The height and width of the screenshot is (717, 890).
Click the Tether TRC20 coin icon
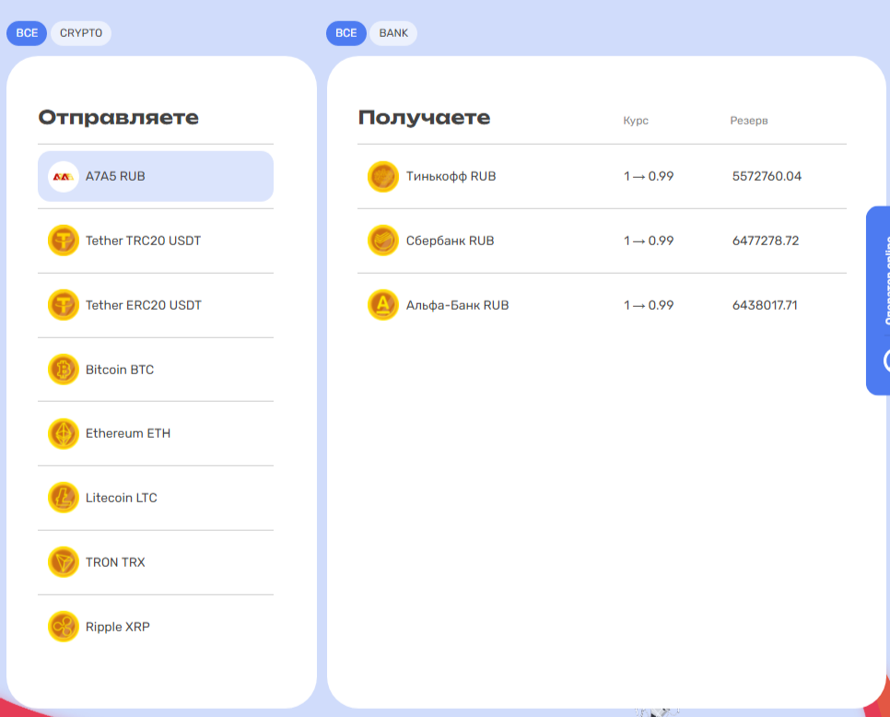coord(63,241)
